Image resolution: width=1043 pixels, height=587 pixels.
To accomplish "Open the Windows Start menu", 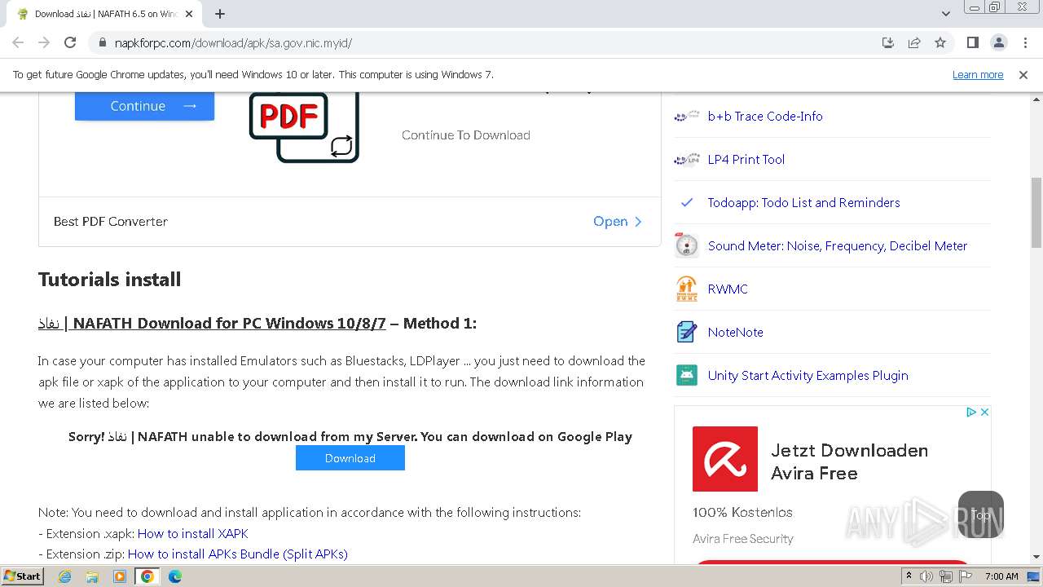I will [x=23, y=576].
